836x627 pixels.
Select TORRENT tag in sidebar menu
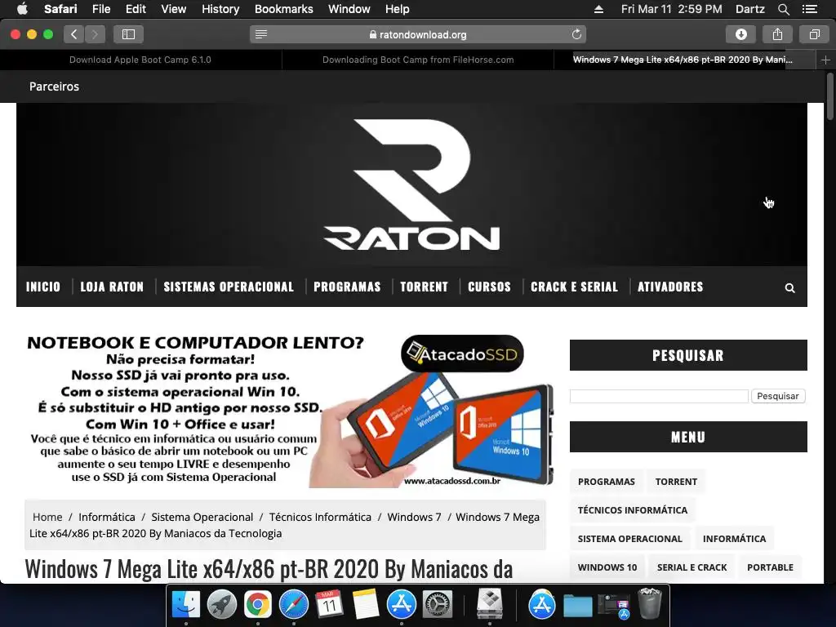point(676,482)
